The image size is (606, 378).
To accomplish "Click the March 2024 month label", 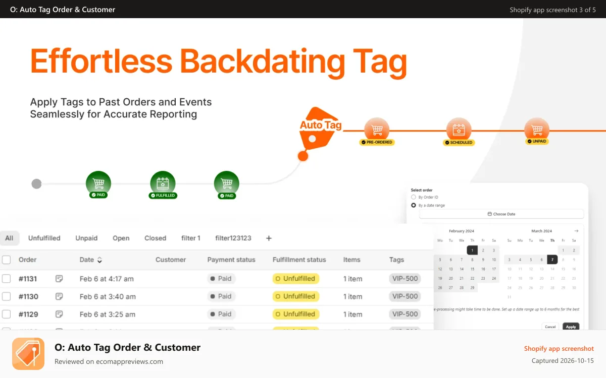I will click(x=542, y=231).
